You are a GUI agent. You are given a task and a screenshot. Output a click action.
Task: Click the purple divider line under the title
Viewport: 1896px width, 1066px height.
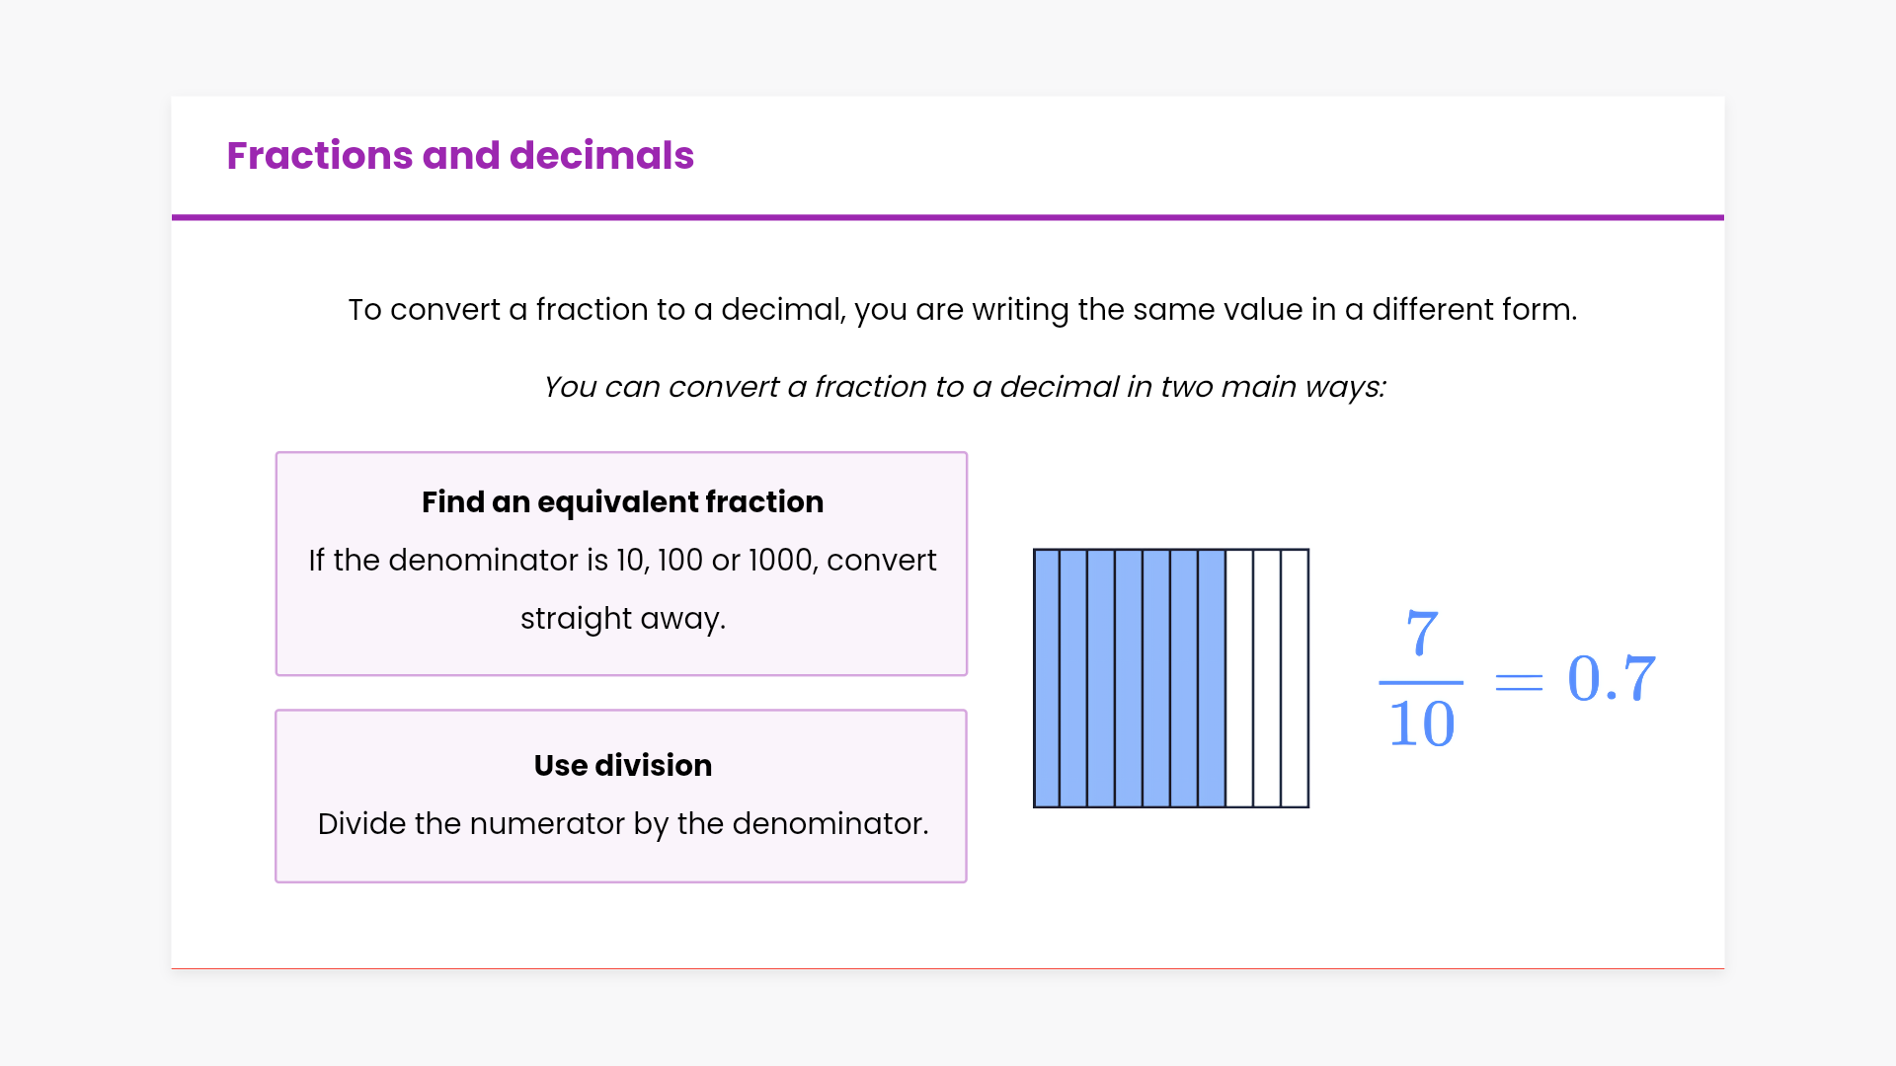948,217
